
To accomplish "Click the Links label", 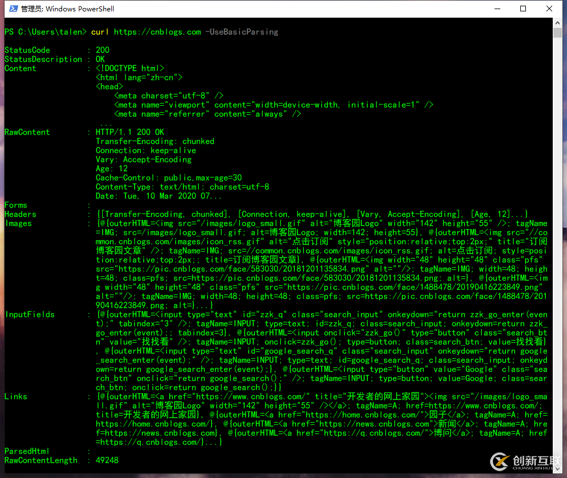I will tap(15, 397).
